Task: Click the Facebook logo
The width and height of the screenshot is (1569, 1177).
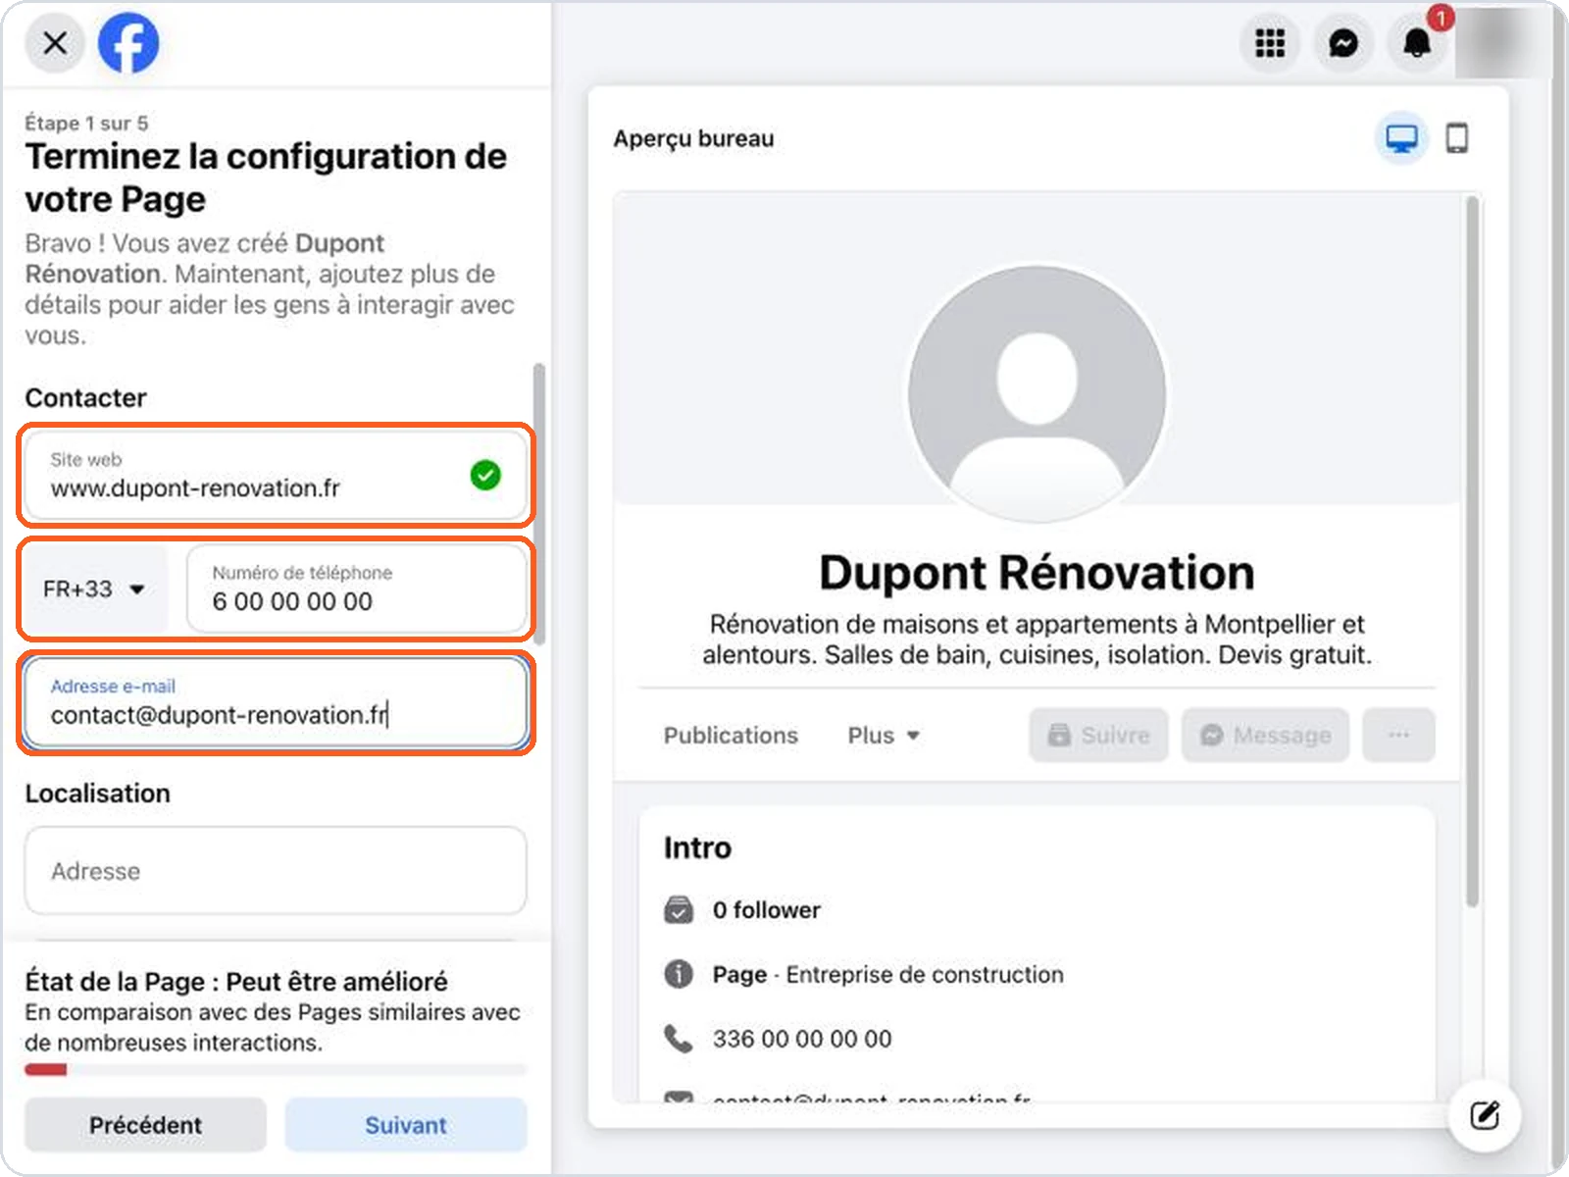Action: pyautogui.click(x=128, y=43)
